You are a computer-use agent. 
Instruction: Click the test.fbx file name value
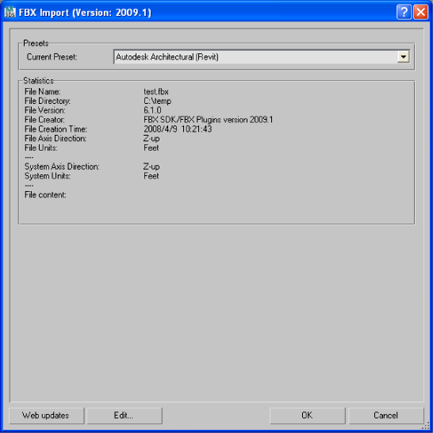click(156, 92)
